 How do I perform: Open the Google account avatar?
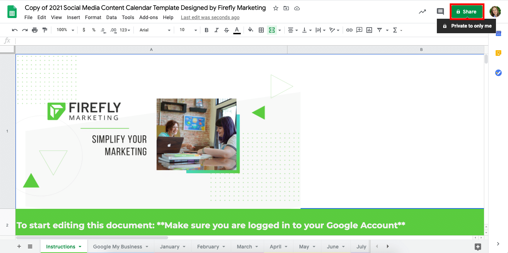[495, 12]
